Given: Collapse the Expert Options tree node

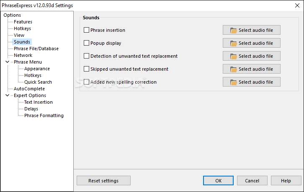Looking at the screenshot, I should [x=8, y=95].
